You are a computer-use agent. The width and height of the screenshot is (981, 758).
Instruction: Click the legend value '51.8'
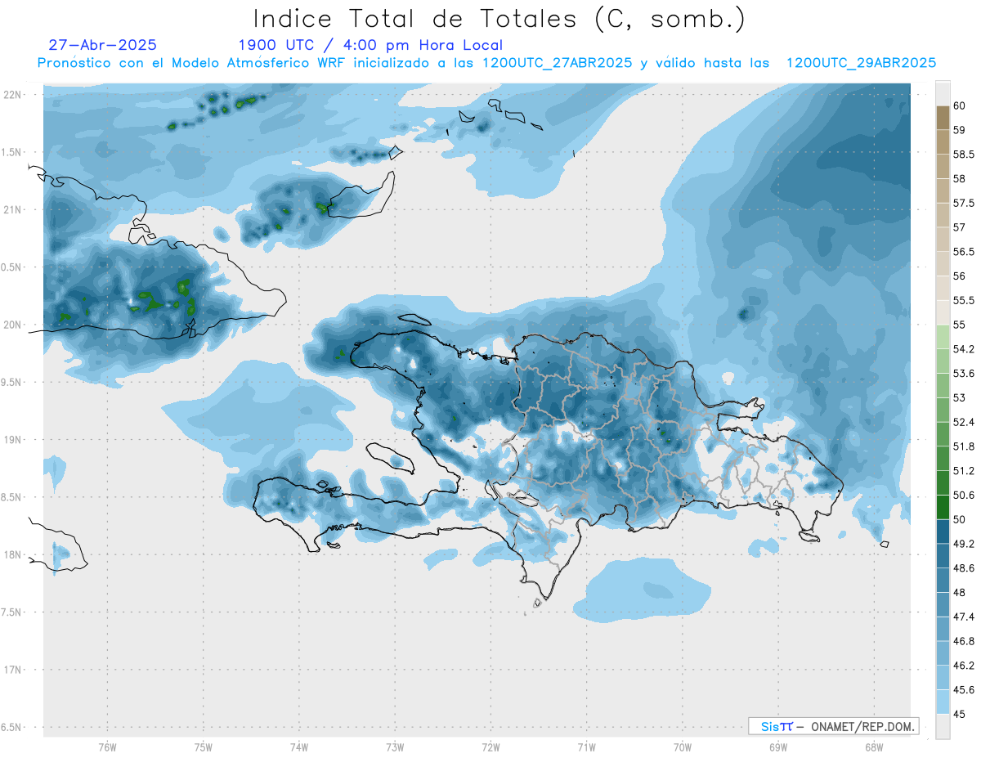(x=963, y=446)
